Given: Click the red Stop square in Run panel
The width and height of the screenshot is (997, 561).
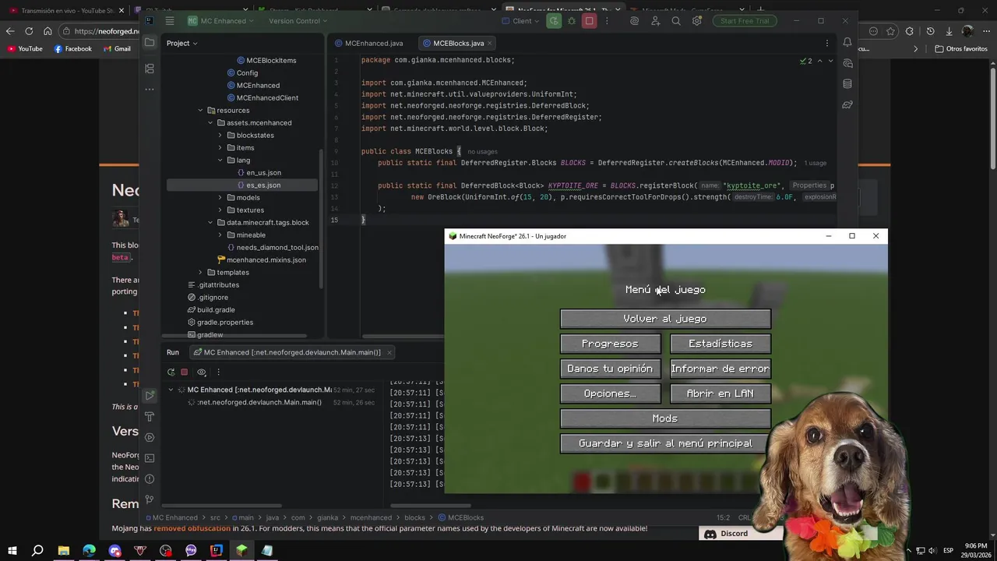Looking at the screenshot, I should (184, 372).
